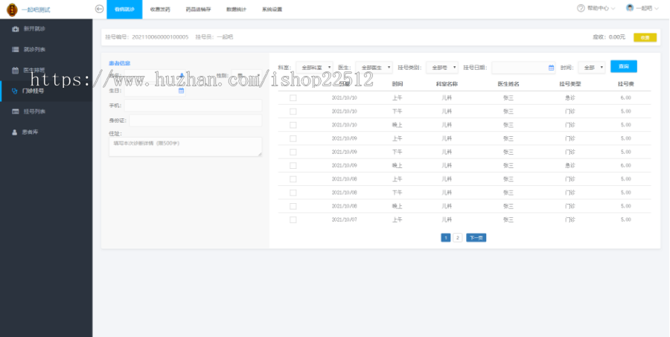Open 医生排班 schedule in the sidebar

point(34,70)
